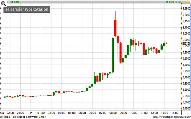
Task: Click the 6,0500 price axis label
Action: tap(186, 34)
